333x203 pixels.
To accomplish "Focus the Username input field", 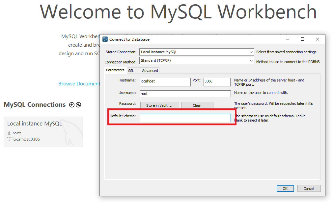I will click(x=185, y=94).
